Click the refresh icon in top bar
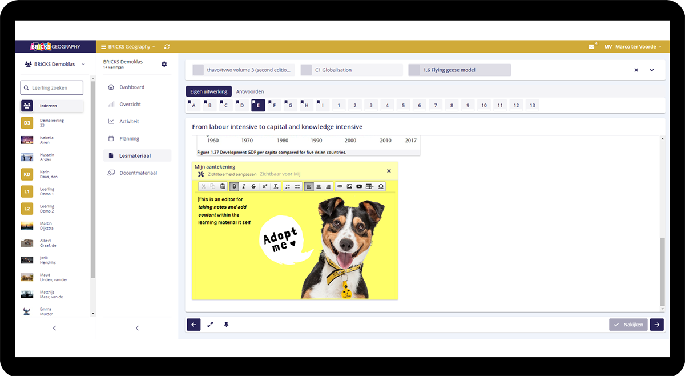 coord(167,47)
